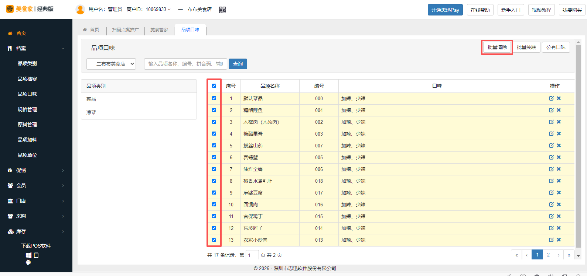Edit flavor for 东坡肘子 row

click(x=551, y=228)
